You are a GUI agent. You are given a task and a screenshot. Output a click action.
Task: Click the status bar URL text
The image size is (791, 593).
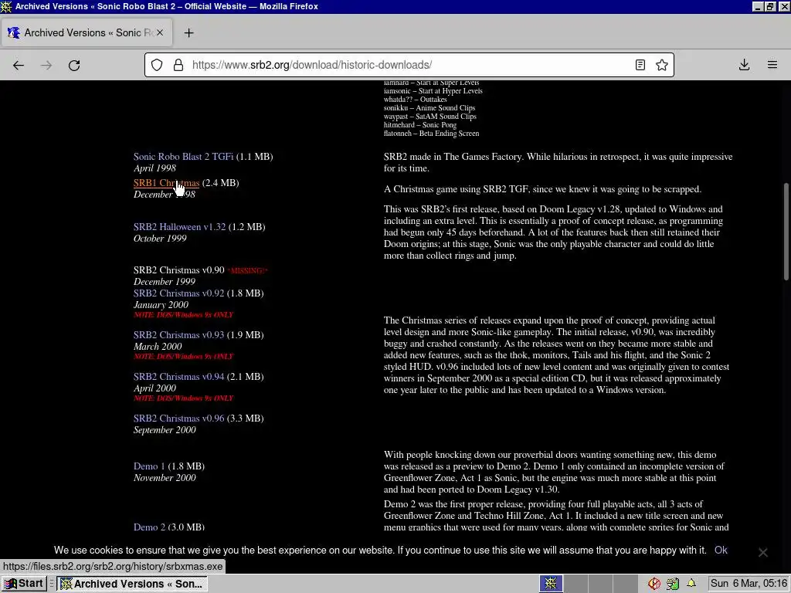113,566
